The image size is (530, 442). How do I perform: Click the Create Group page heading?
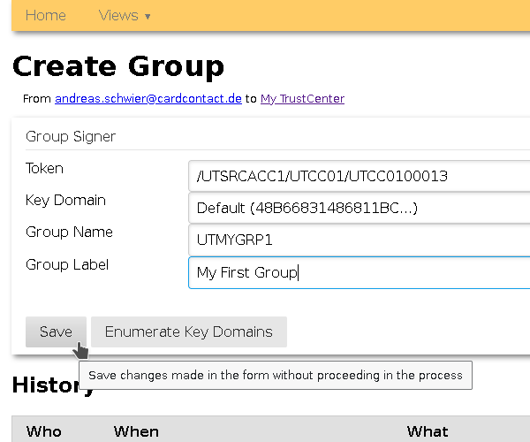pyautogui.click(x=118, y=66)
